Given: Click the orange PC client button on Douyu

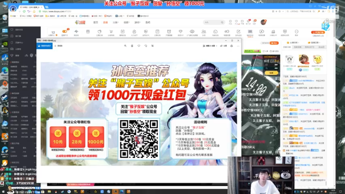Looking at the screenshot, I should pyautogui.click(x=318, y=32).
